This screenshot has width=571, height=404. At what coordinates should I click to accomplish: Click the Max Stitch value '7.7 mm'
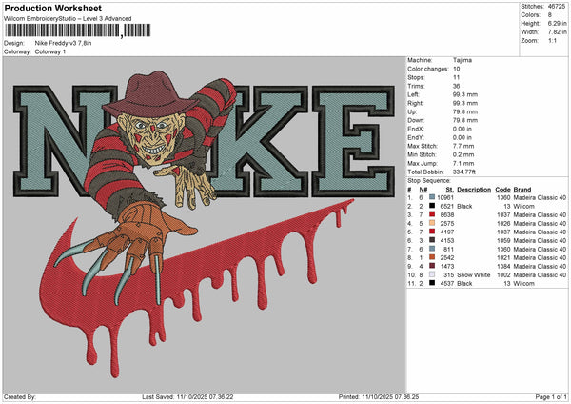pos(463,146)
